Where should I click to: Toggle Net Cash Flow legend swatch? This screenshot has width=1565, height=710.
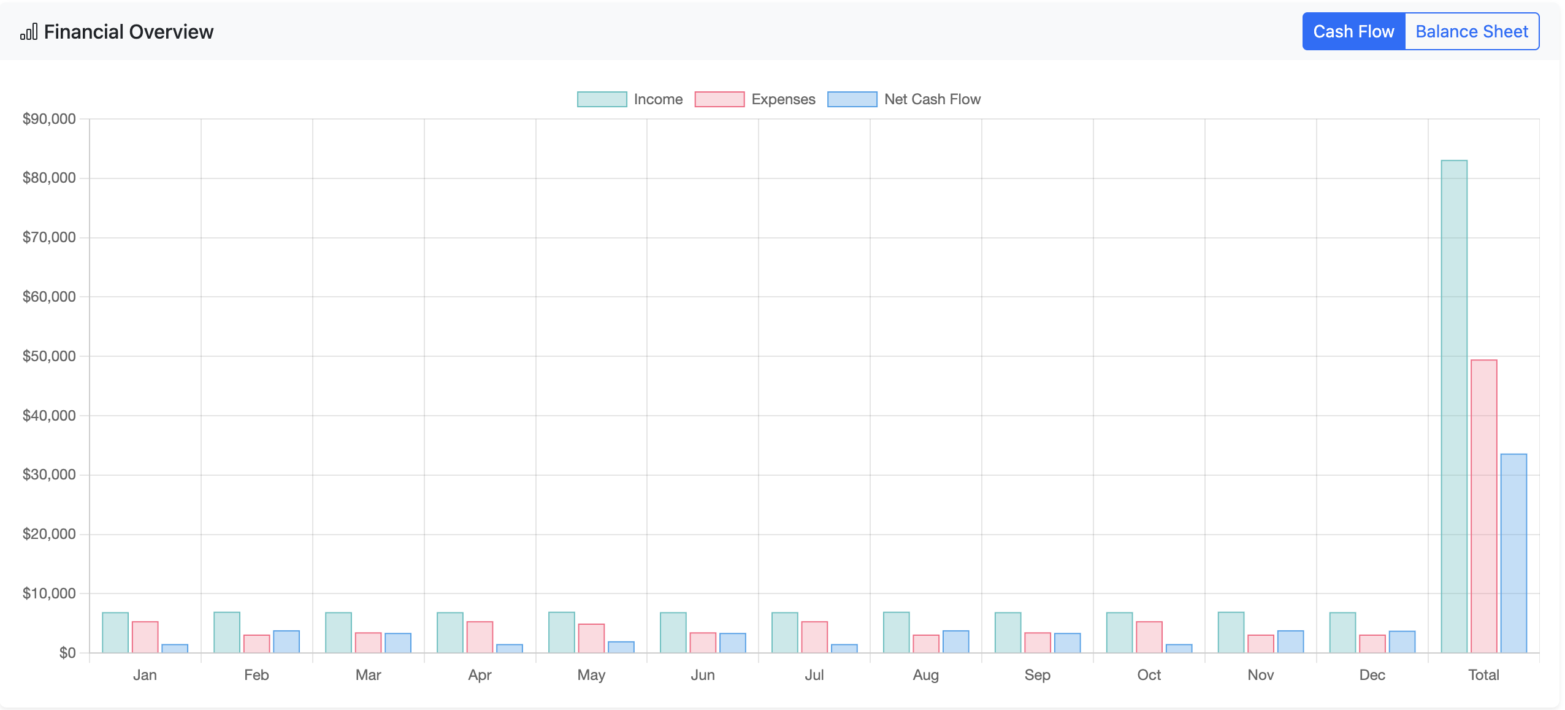click(x=852, y=99)
